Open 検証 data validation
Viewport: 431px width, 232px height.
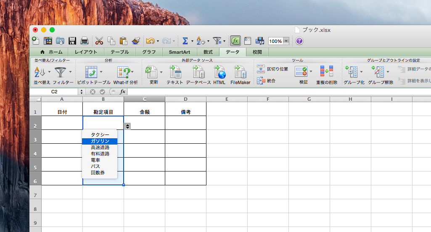point(301,71)
